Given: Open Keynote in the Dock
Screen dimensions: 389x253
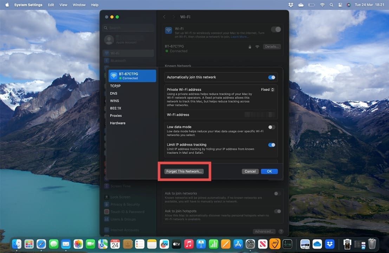Looking at the screenshot, I should click(x=201, y=244).
